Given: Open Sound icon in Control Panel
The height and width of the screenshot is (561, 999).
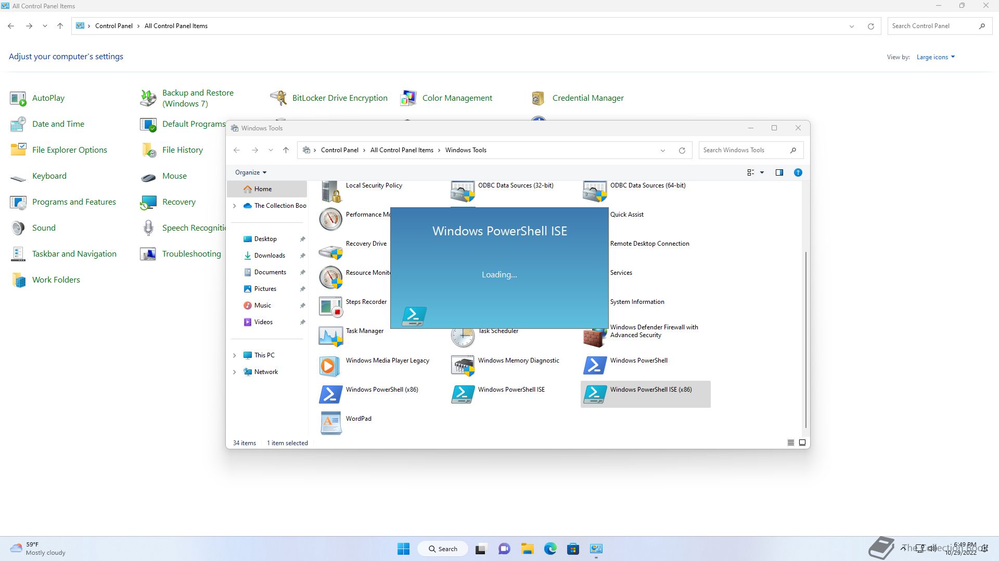Looking at the screenshot, I should (18, 228).
